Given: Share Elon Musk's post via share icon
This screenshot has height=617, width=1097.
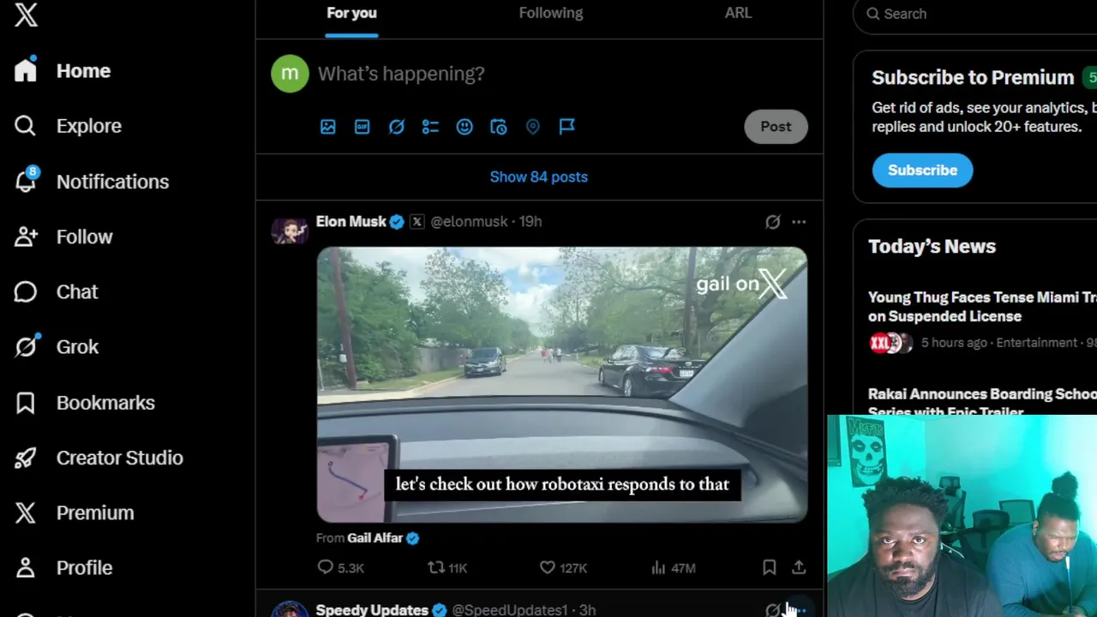Looking at the screenshot, I should pos(799,567).
